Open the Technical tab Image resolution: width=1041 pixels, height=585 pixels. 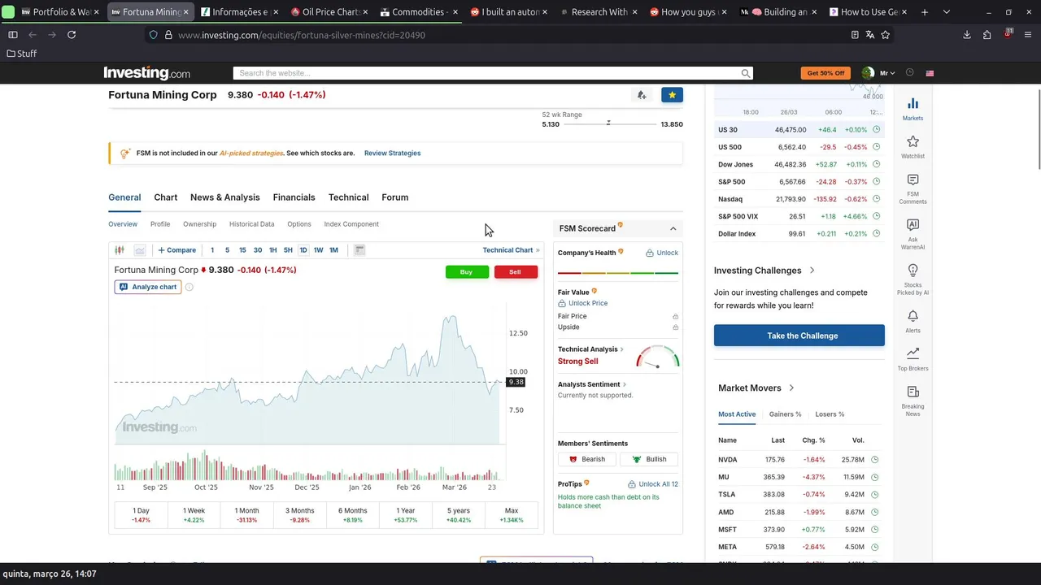click(349, 197)
